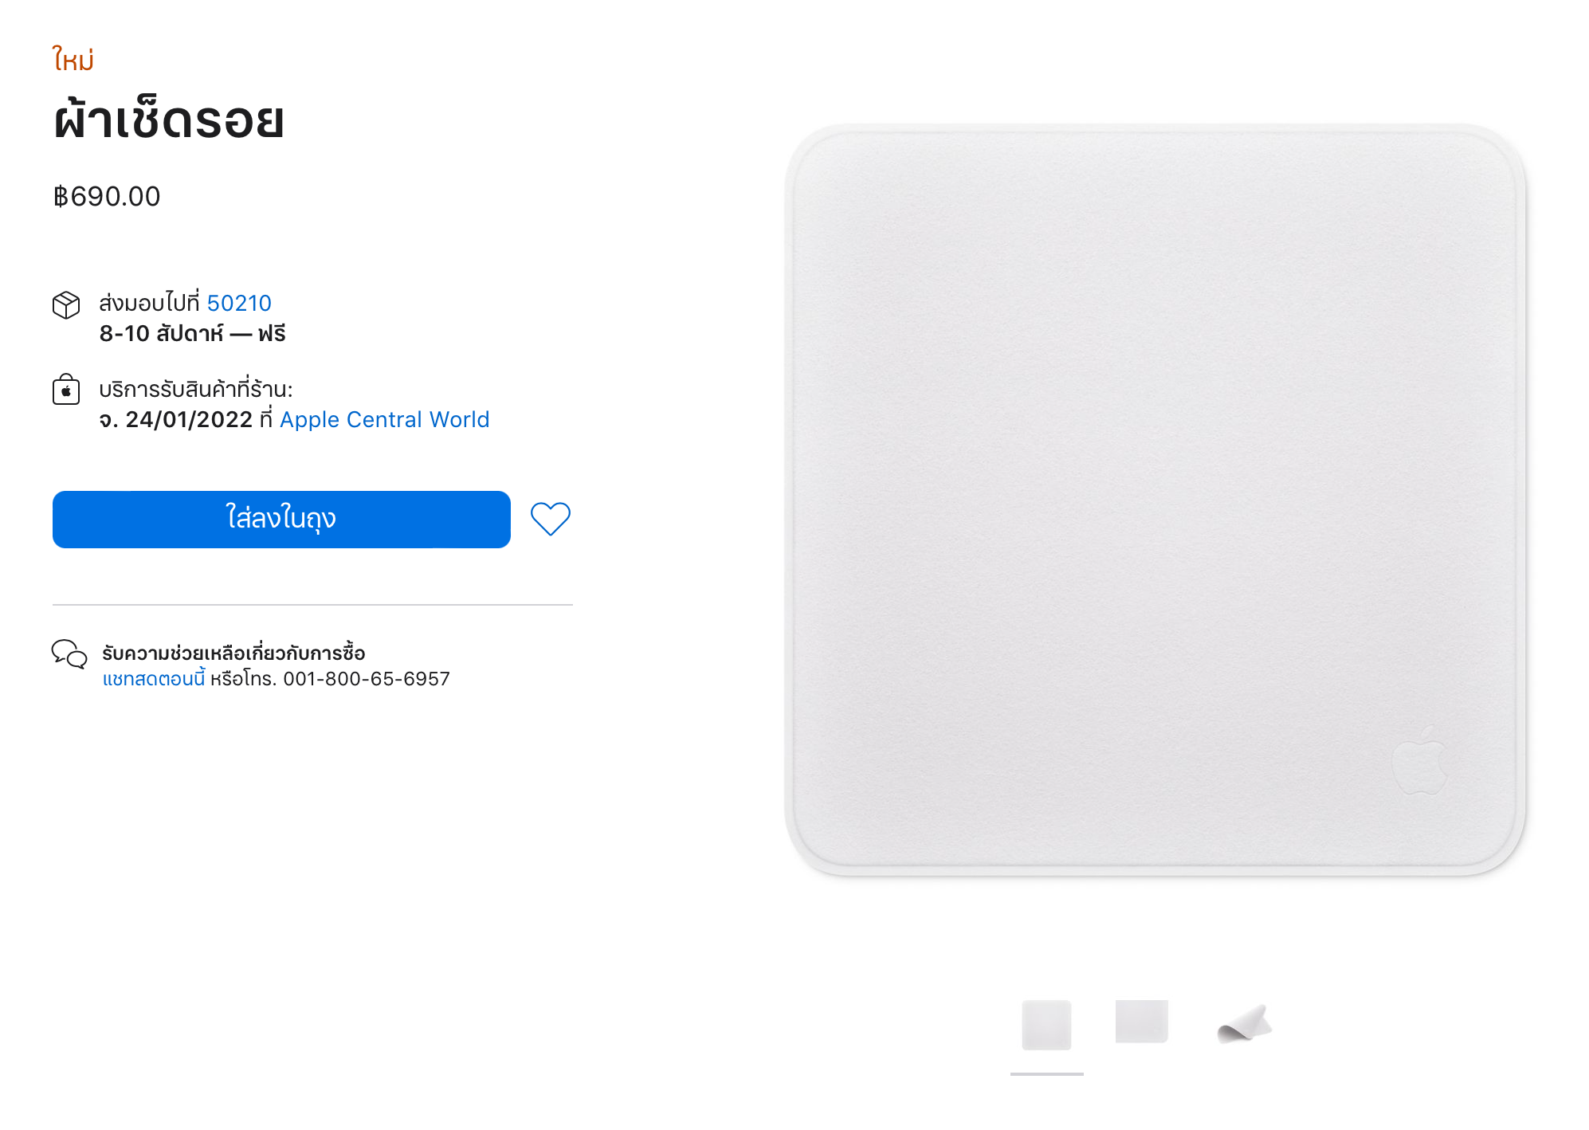This screenshot has width=1589, height=1130.
Task: Click the รับความช่วยเหลือเกี่ยวกับการซื้อ heading
Action: click(x=233, y=653)
